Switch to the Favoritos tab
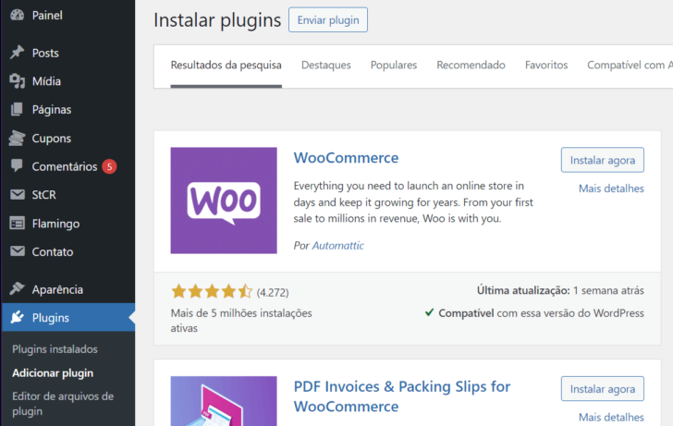The image size is (673, 426). tap(546, 66)
